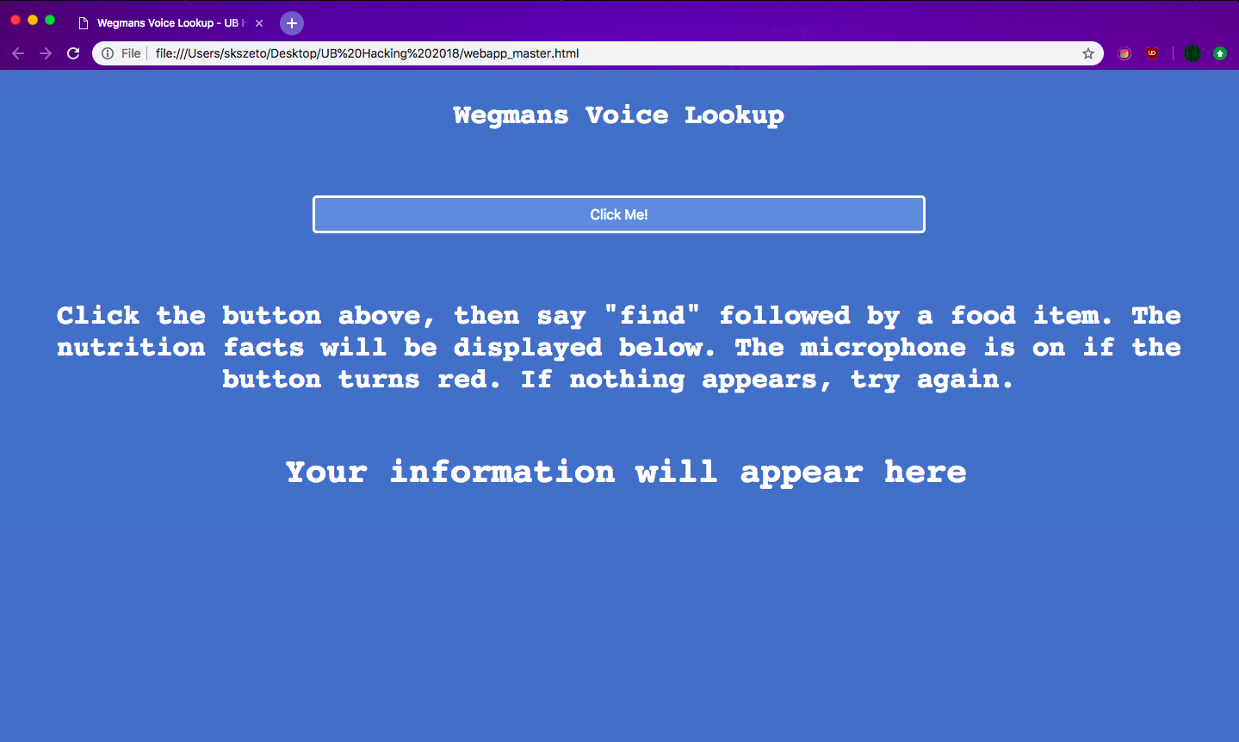Bookmark this page with the star icon
This screenshot has width=1239, height=742.
point(1088,53)
